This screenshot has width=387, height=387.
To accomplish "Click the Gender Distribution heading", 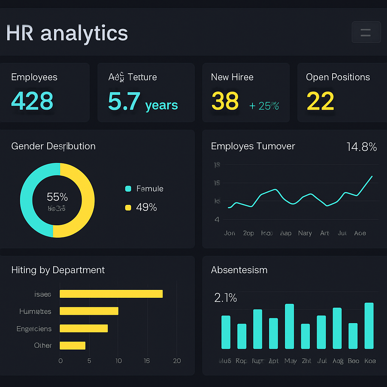I will (x=53, y=146).
